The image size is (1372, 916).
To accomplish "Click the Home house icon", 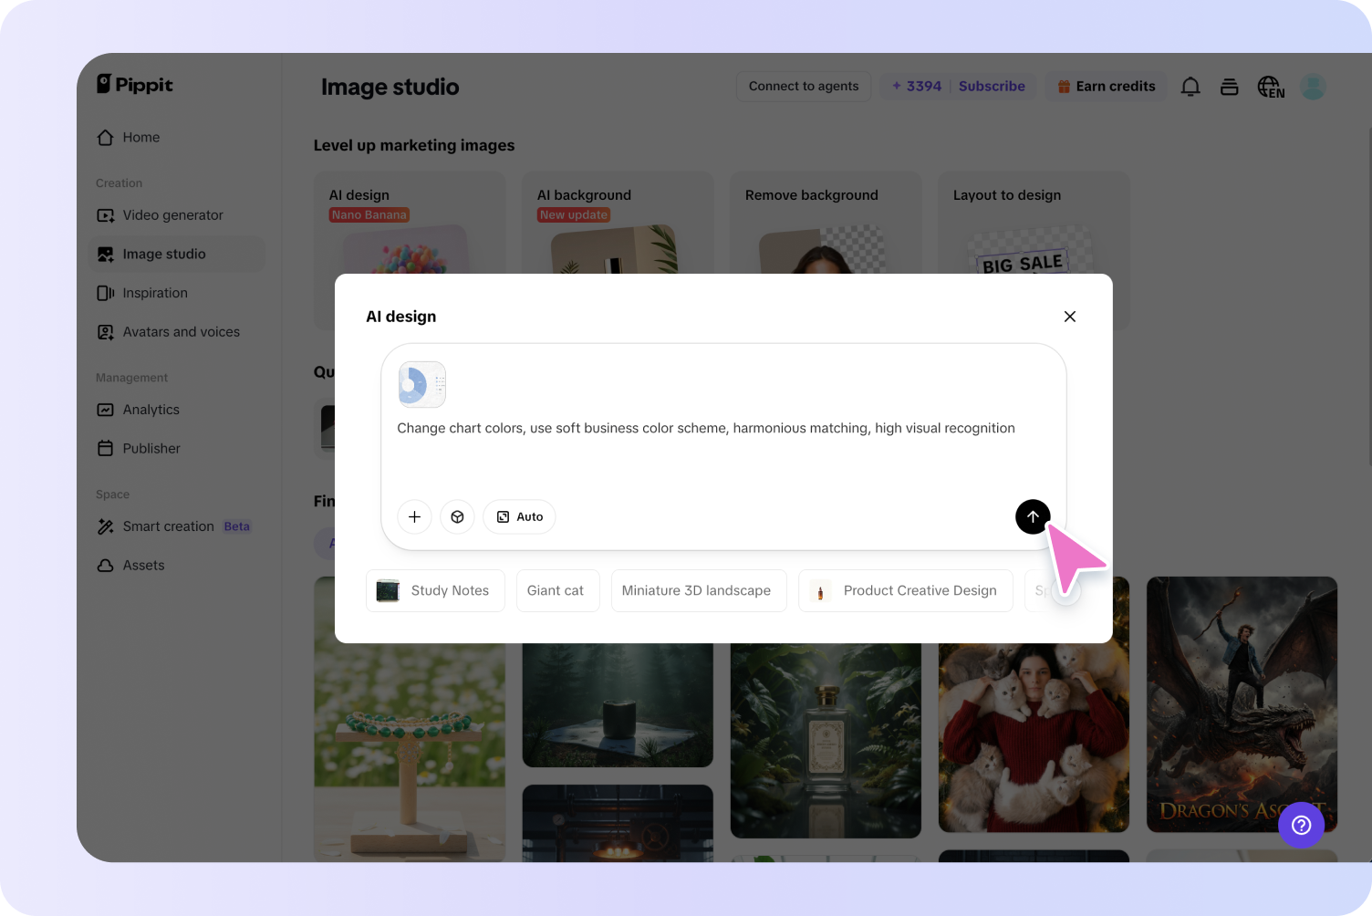I will [106, 138].
